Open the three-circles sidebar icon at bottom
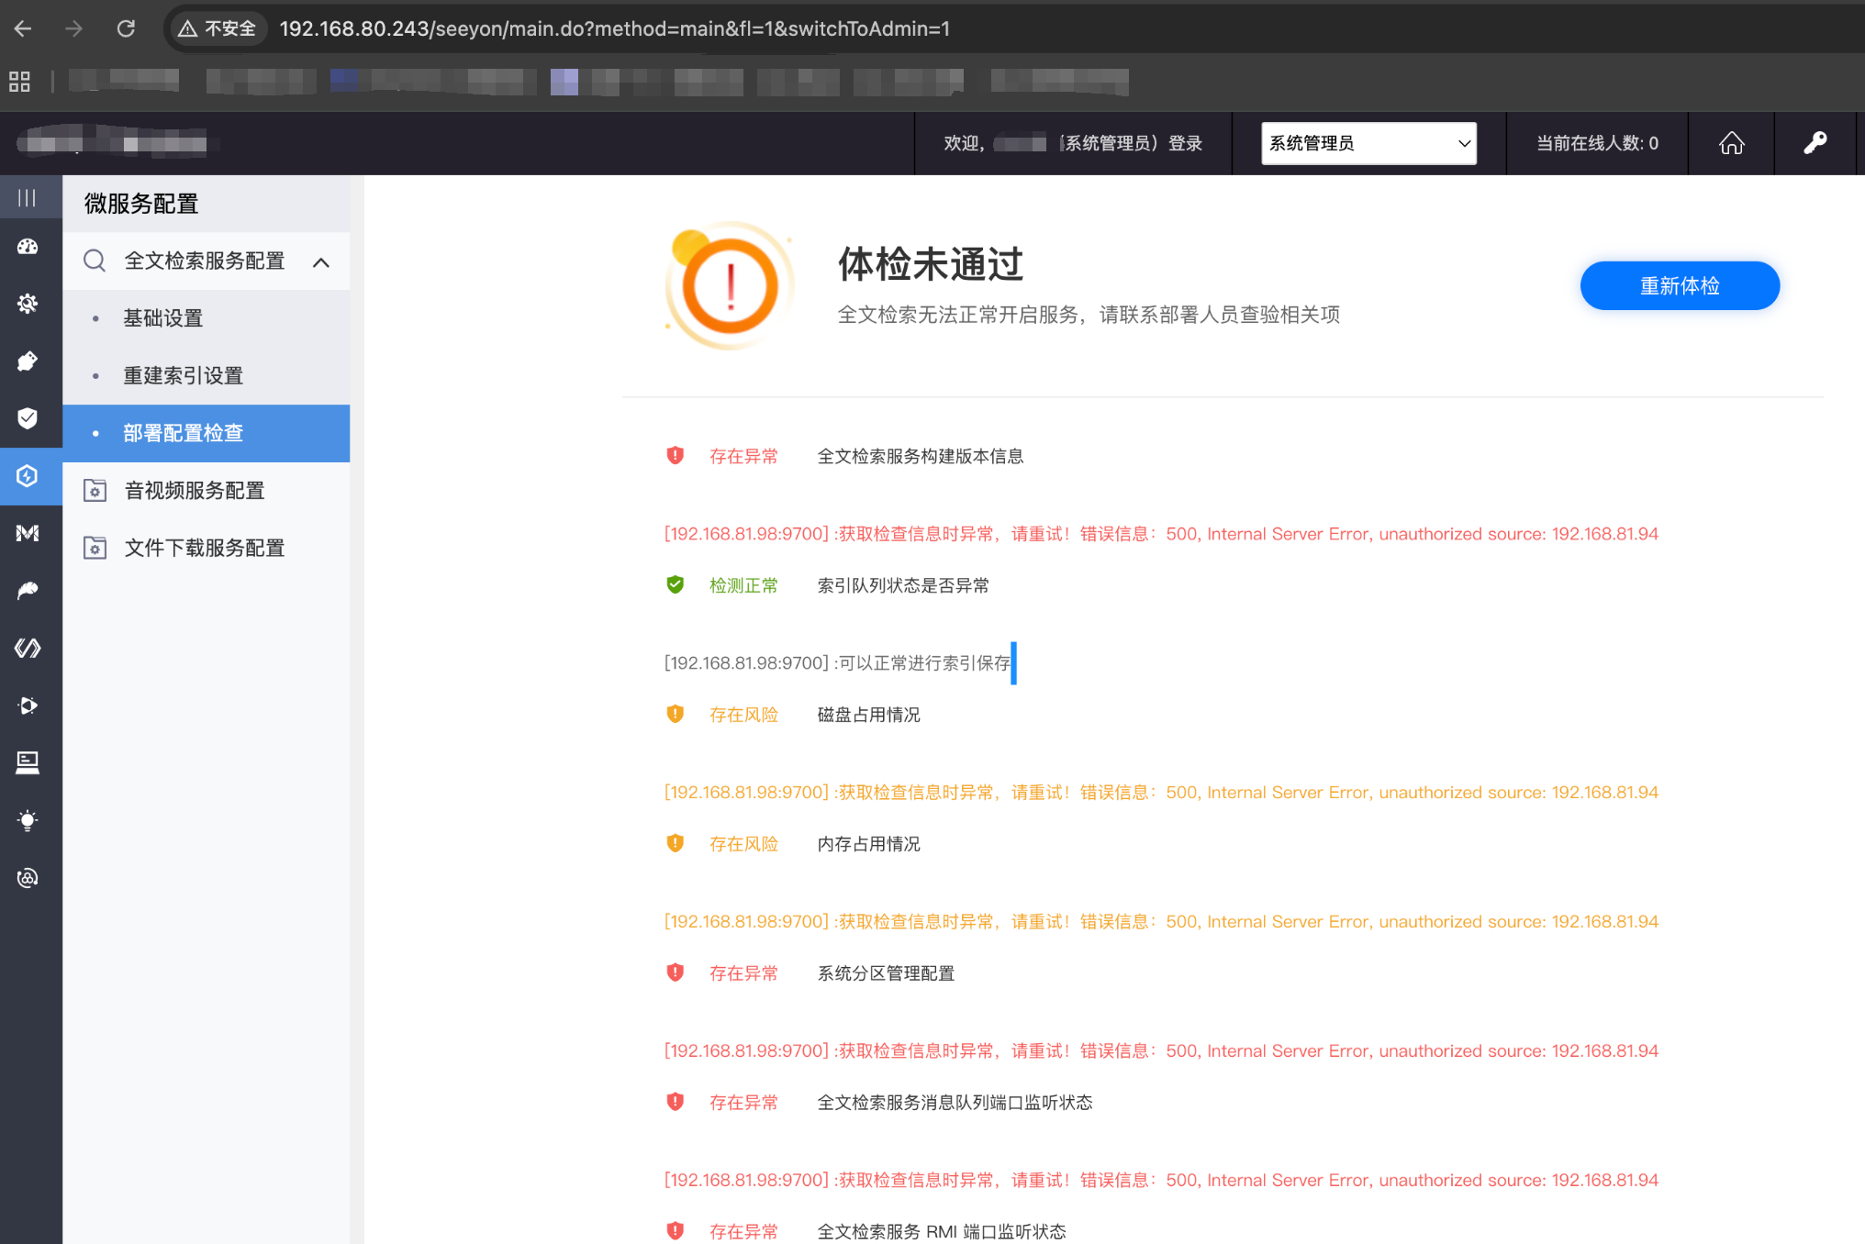The width and height of the screenshot is (1865, 1244). pos(28,878)
